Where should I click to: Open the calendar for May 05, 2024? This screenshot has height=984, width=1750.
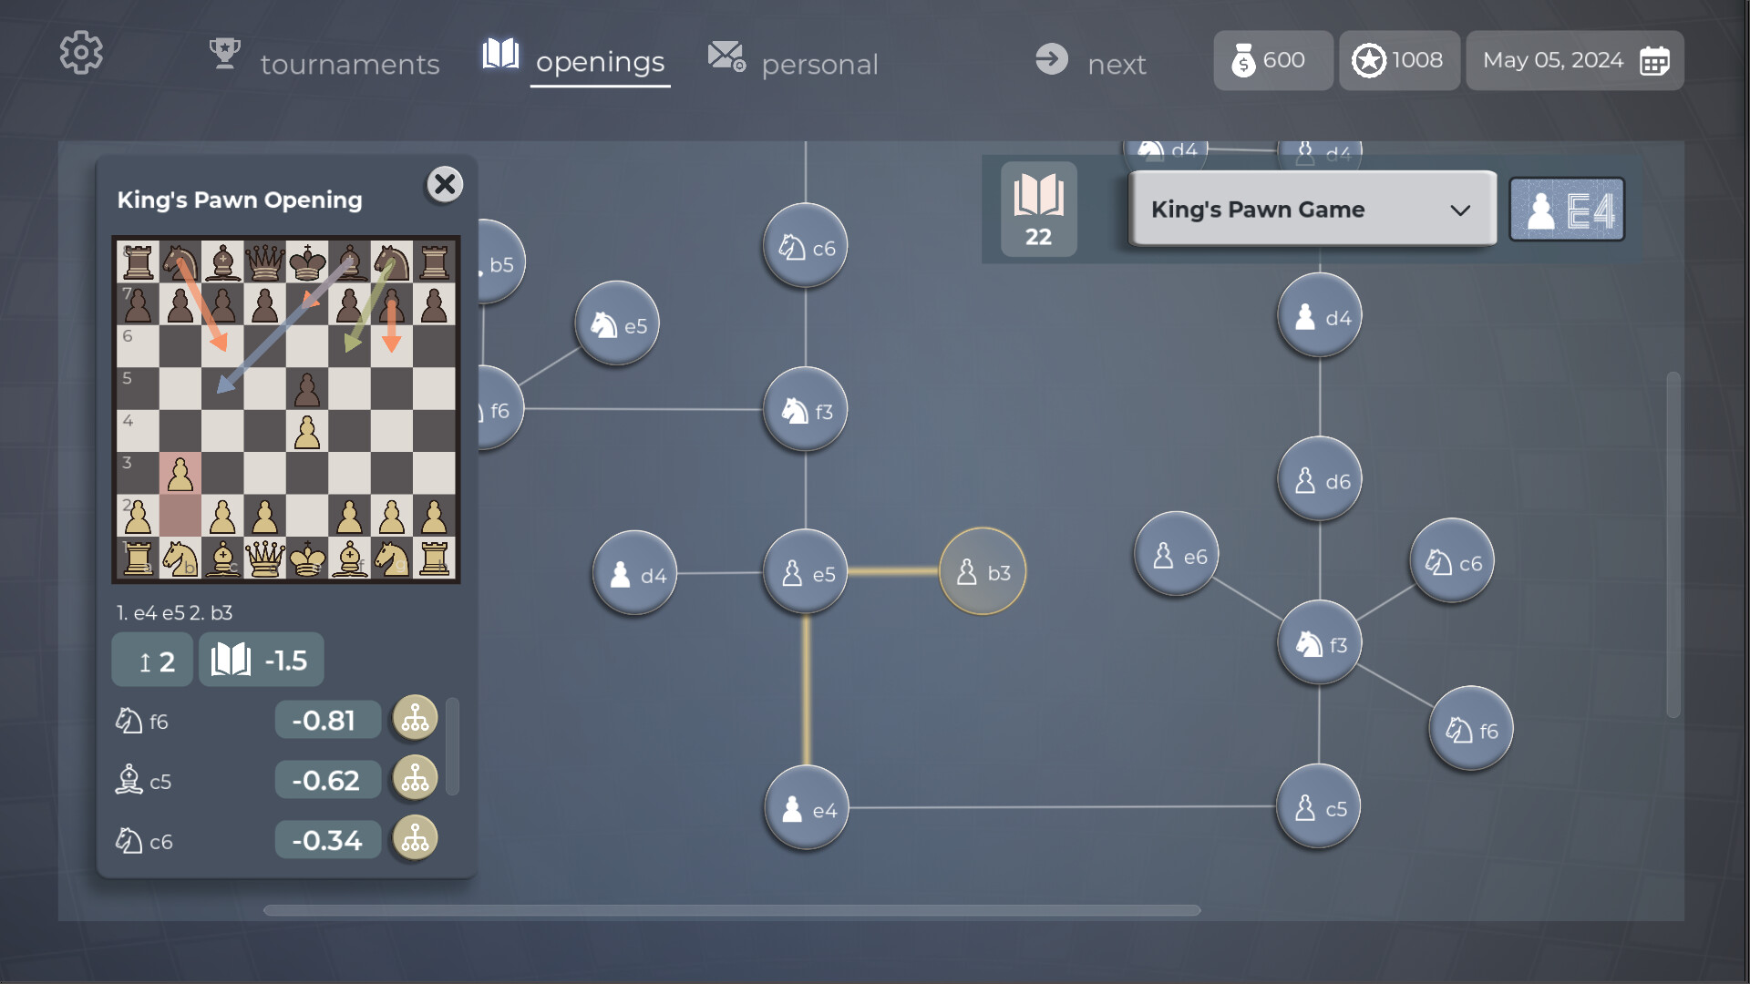tap(1574, 60)
